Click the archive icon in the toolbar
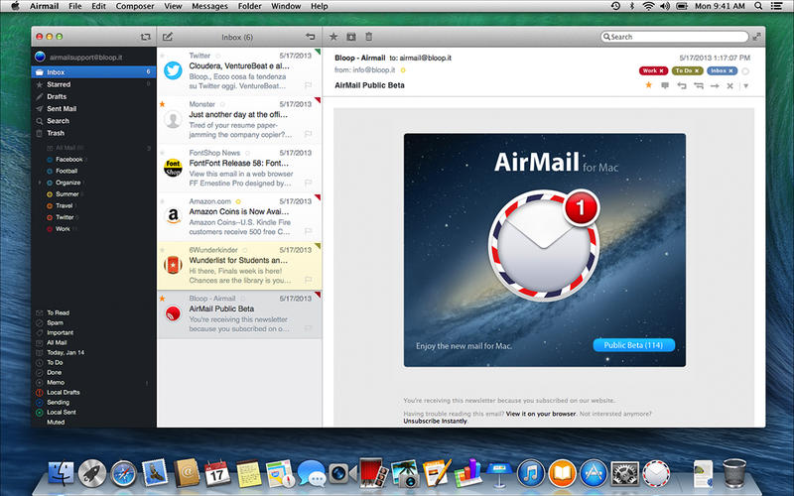 351,37
